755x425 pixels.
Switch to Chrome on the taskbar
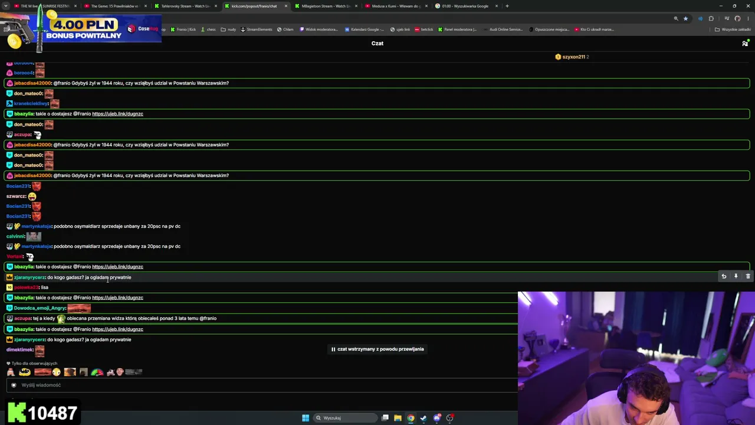(x=411, y=418)
